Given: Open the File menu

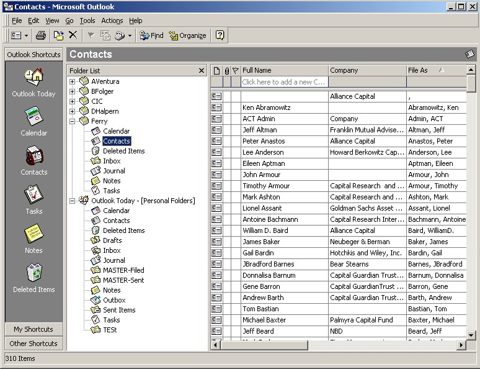Looking at the screenshot, I should [x=17, y=20].
